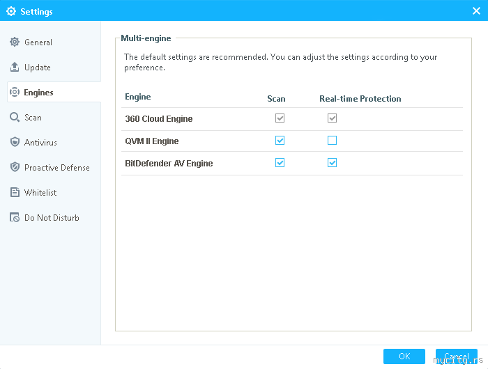Image resolution: width=488 pixels, height=369 pixels.
Task: Click the Scan magnifier icon
Action: 15,118
